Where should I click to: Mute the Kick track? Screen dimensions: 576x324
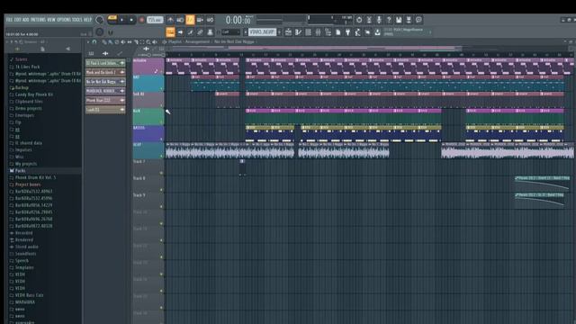coord(161,122)
